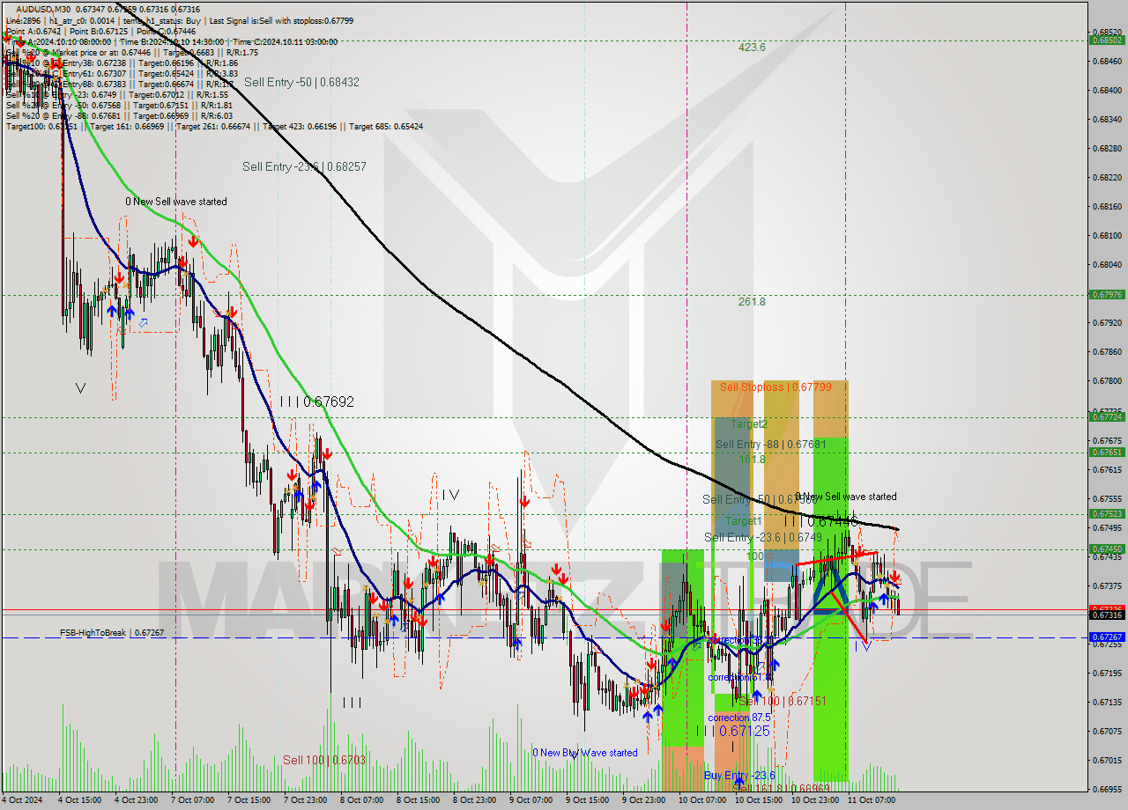Image resolution: width=1128 pixels, height=810 pixels.
Task: Click the green 0.67976 price tag
Action: [x=1107, y=294]
